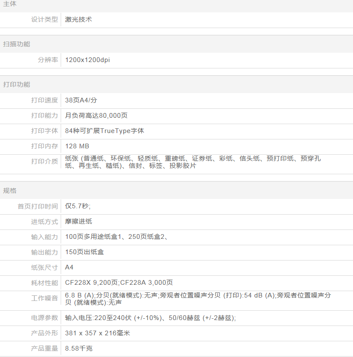Click the 8.58千克 weight value

coord(78,348)
